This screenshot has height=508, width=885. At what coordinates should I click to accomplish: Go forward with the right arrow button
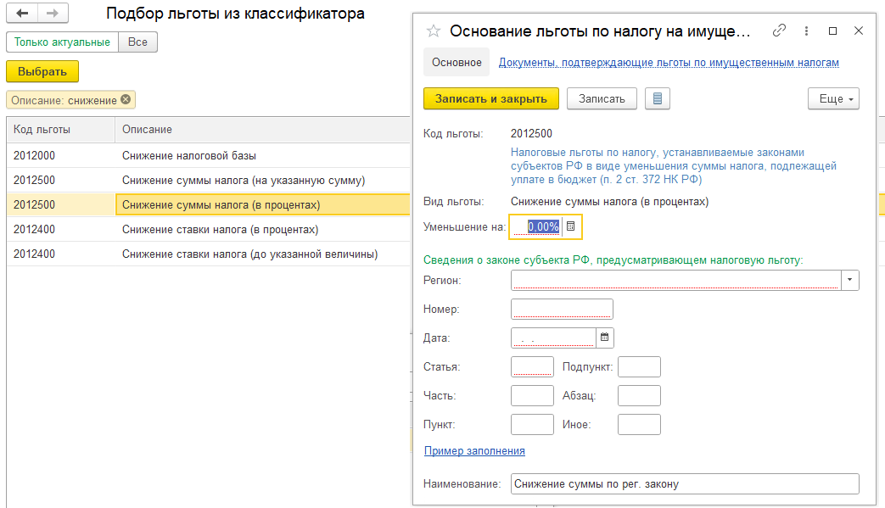click(x=53, y=13)
